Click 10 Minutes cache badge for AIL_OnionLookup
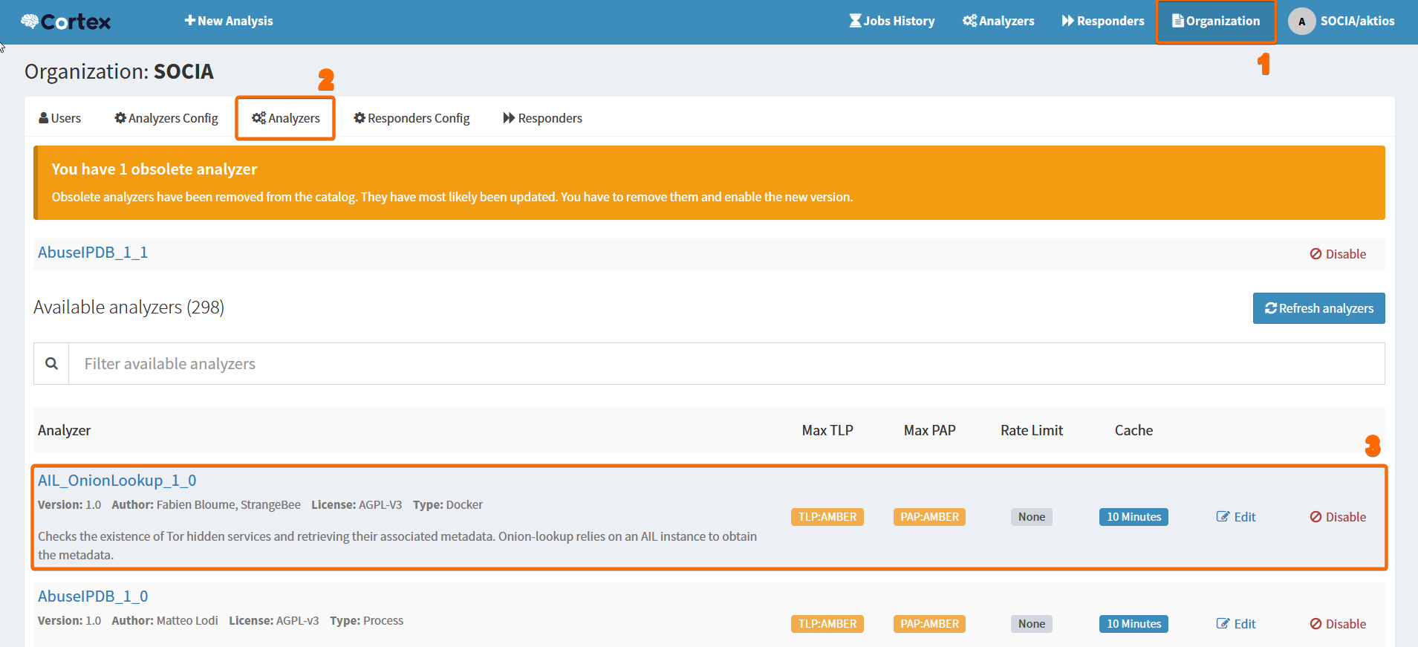 [1134, 517]
